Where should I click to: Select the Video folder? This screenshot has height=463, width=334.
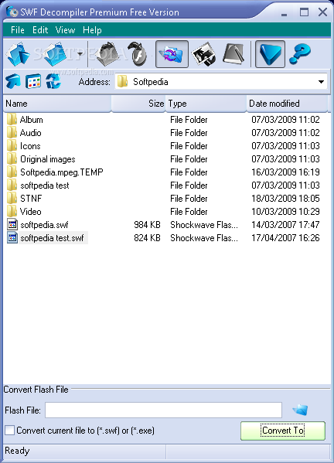pos(30,212)
